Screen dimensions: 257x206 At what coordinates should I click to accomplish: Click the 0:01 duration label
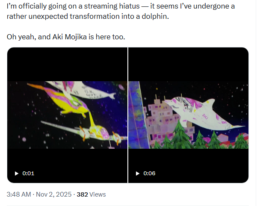click(x=28, y=173)
